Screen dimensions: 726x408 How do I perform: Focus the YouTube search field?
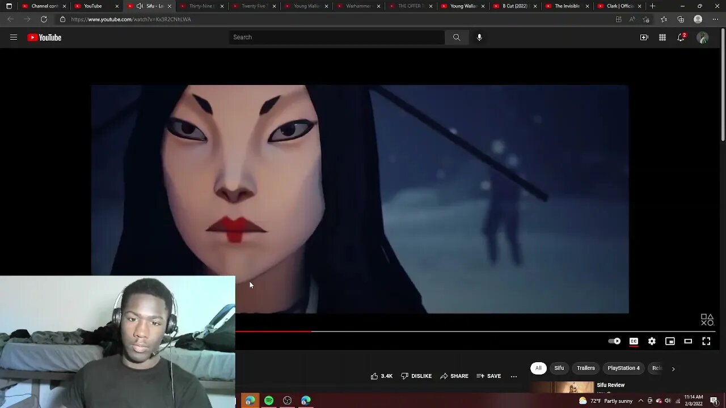point(337,37)
